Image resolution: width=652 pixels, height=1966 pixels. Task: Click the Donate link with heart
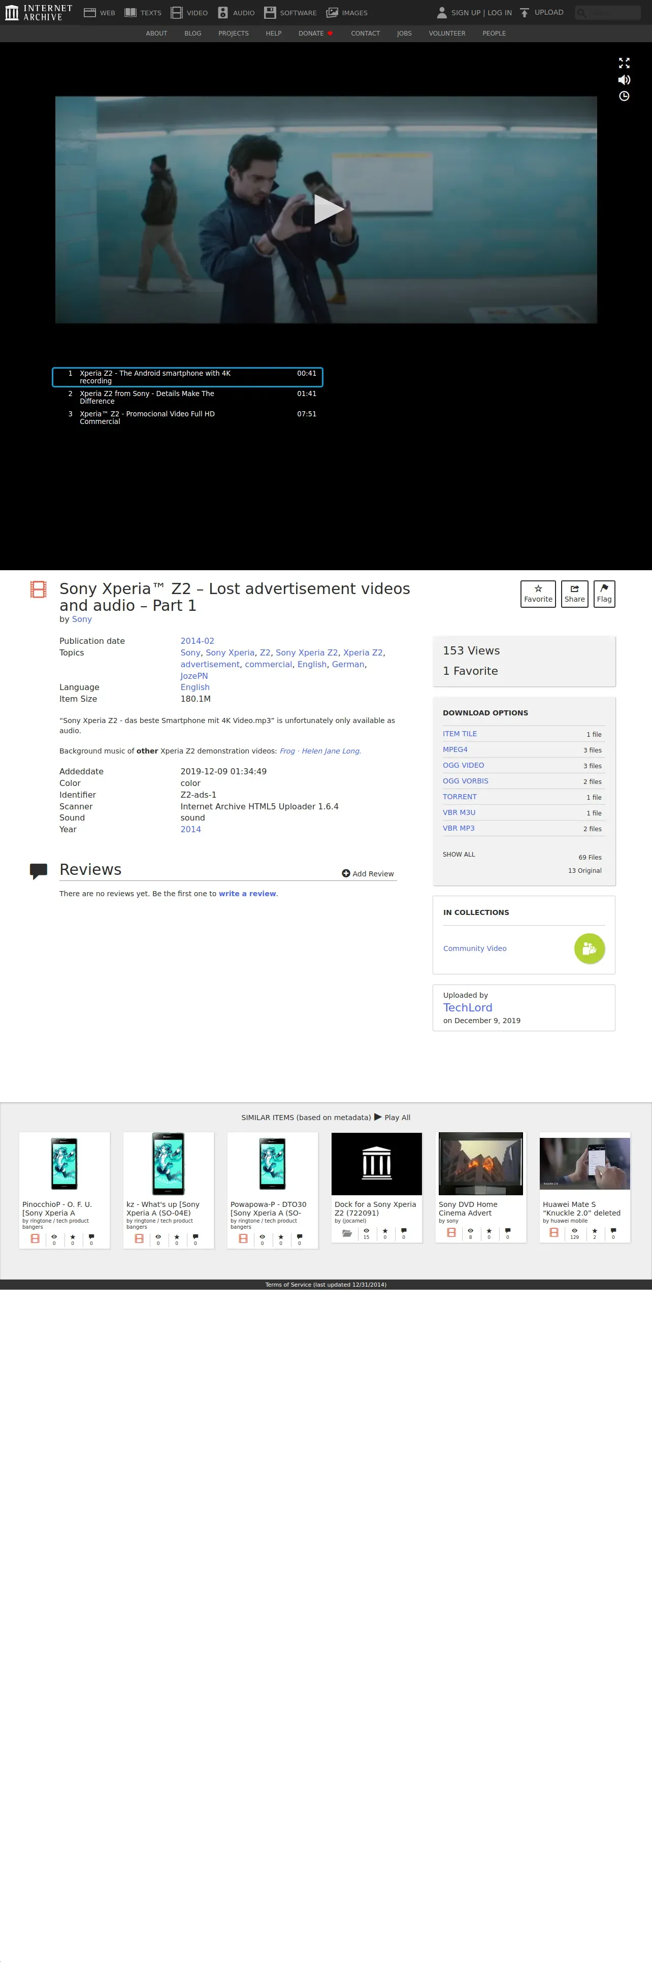coord(315,34)
